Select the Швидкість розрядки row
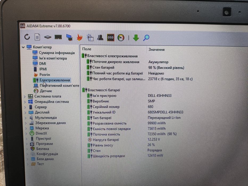Screen dimensions: 248x186 pyautogui.click(x=125, y=156)
